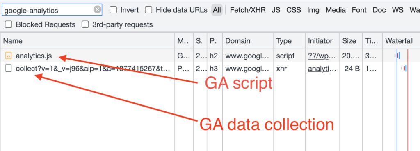The image size is (420, 151).
Task: Click the analytics.js script file icon
Action: click(x=9, y=56)
